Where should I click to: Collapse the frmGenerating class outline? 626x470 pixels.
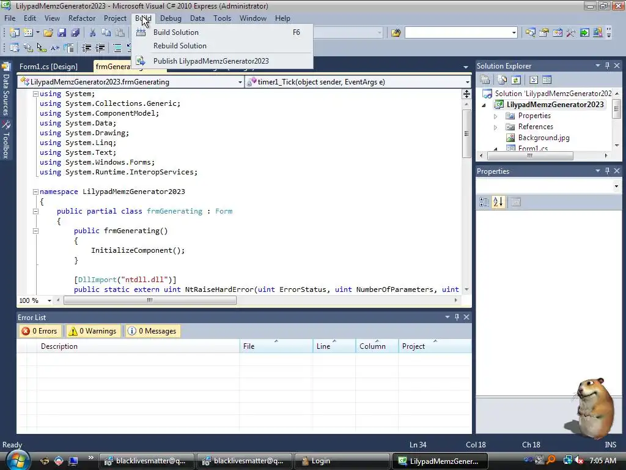tap(35, 211)
